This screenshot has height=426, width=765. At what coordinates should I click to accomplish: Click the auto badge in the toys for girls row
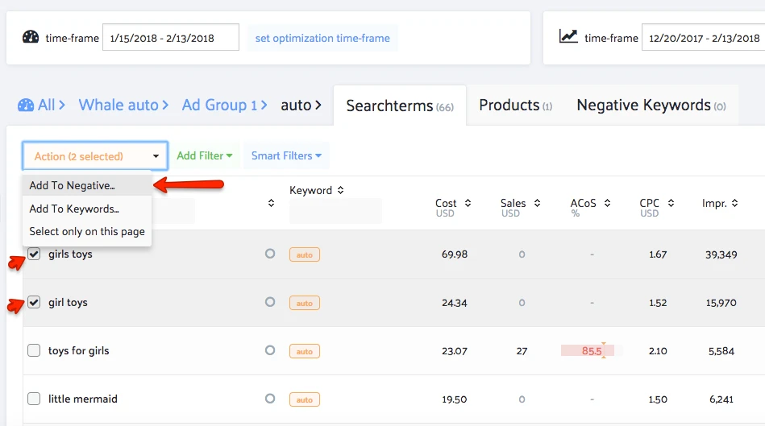coord(305,351)
